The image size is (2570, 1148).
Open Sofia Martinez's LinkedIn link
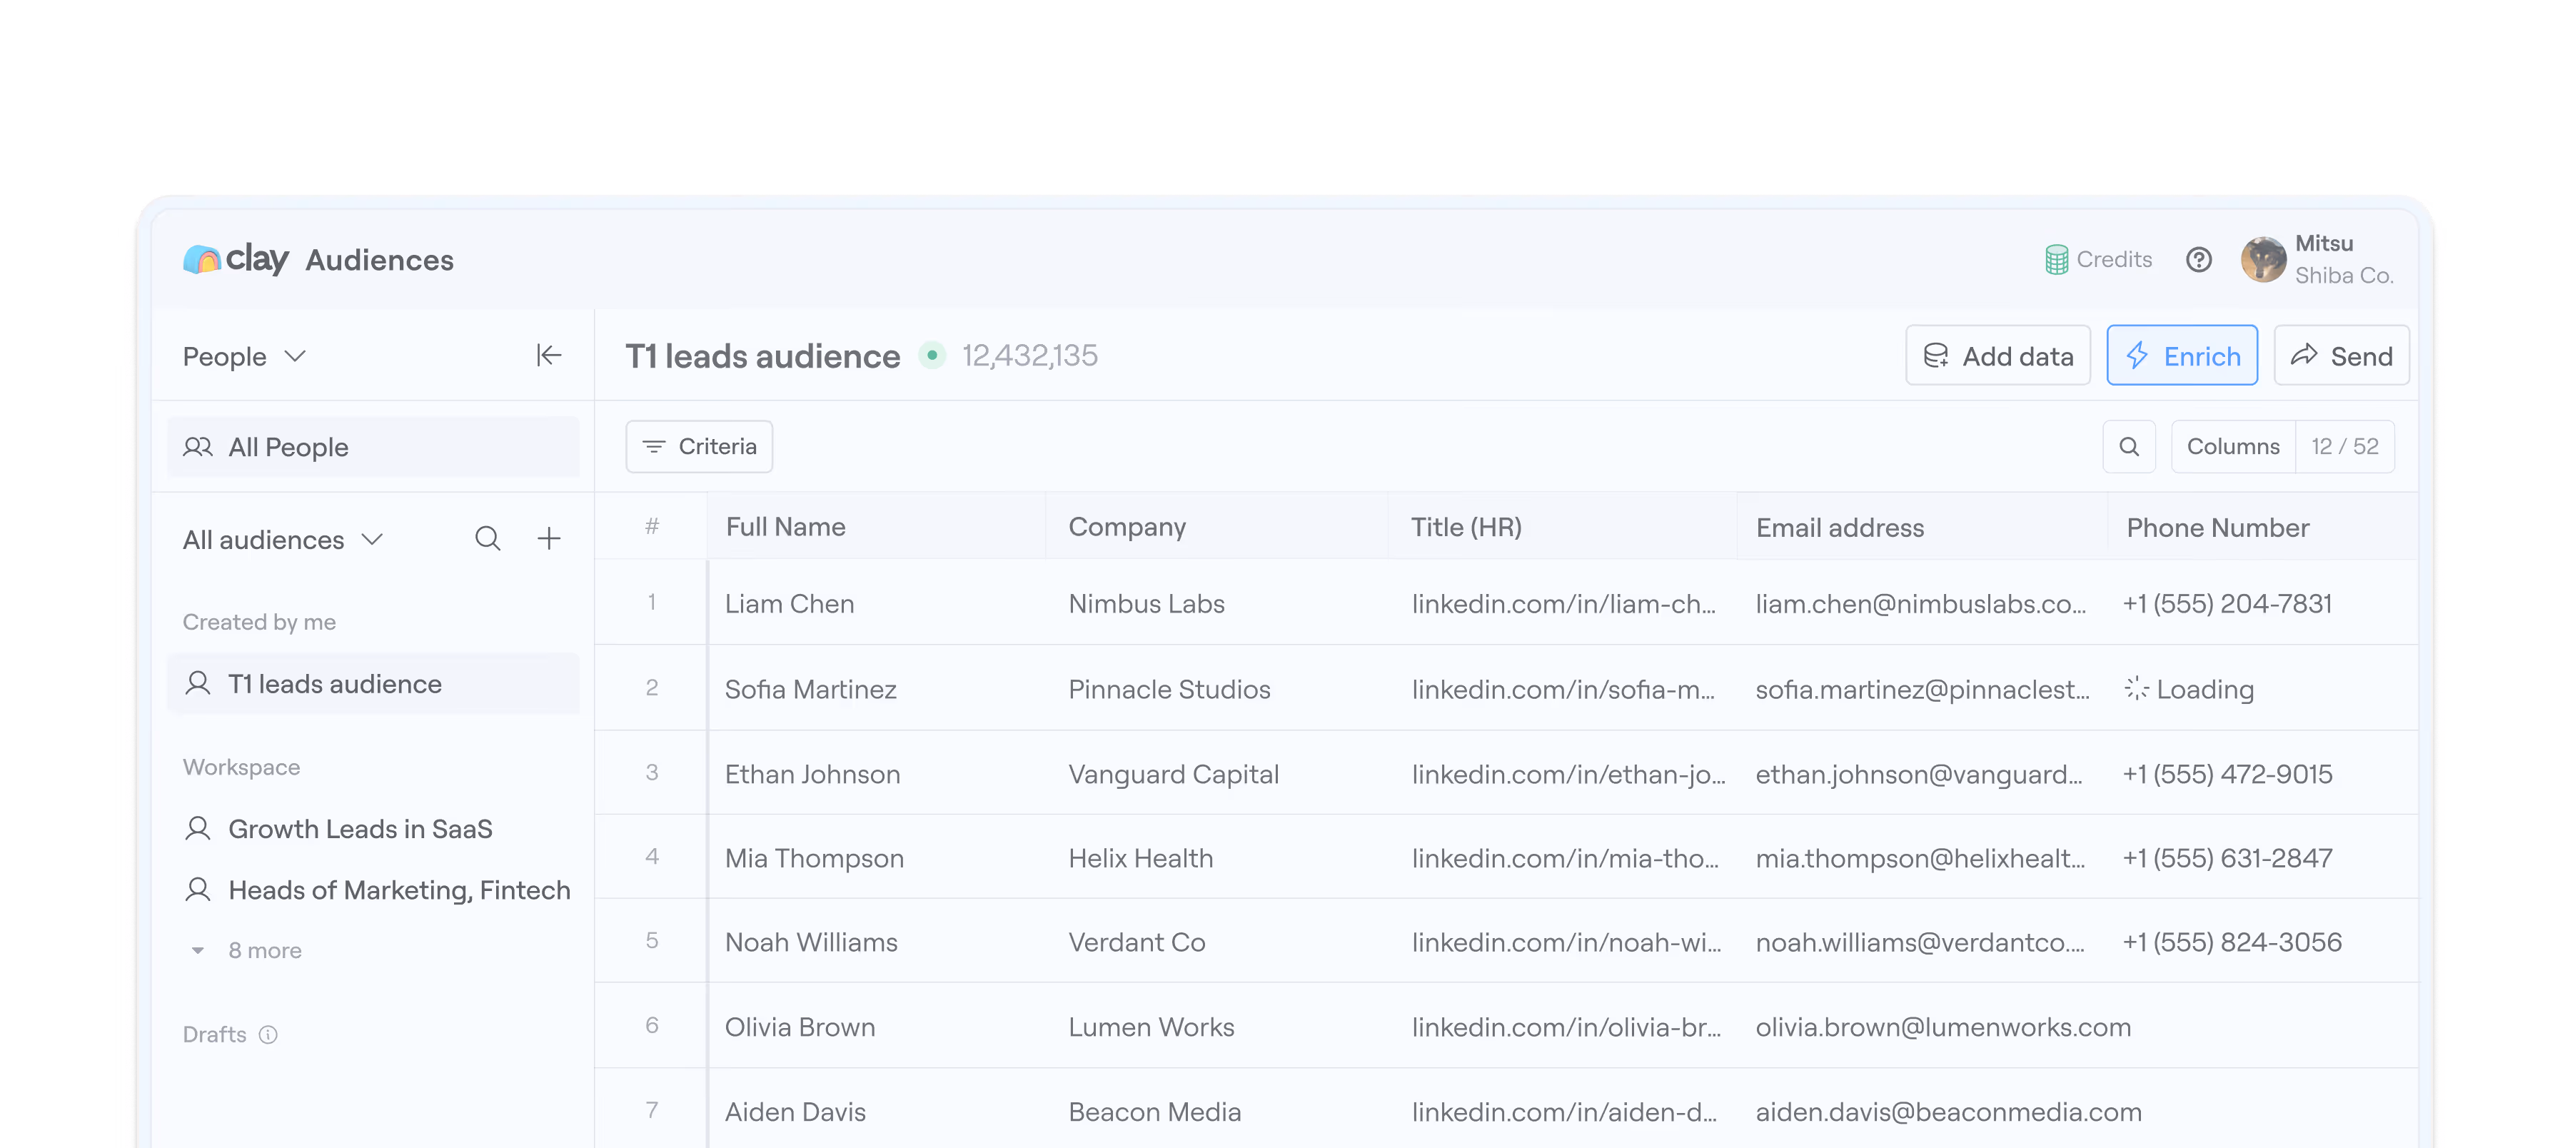[1563, 688]
